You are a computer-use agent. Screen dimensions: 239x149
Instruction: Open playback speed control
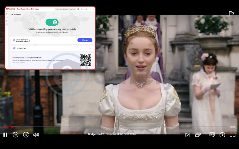[222, 135]
